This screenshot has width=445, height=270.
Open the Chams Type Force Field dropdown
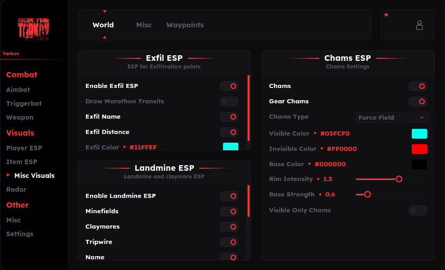391,118
